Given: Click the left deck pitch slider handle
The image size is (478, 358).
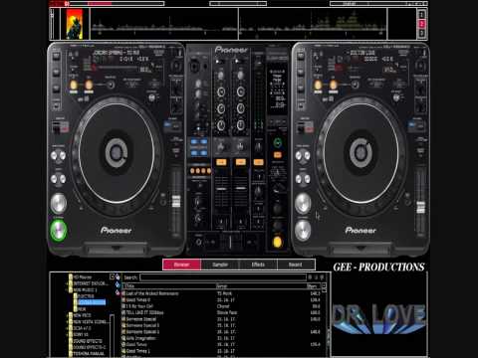Looking at the screenshot, I should (x=176, y=201).
